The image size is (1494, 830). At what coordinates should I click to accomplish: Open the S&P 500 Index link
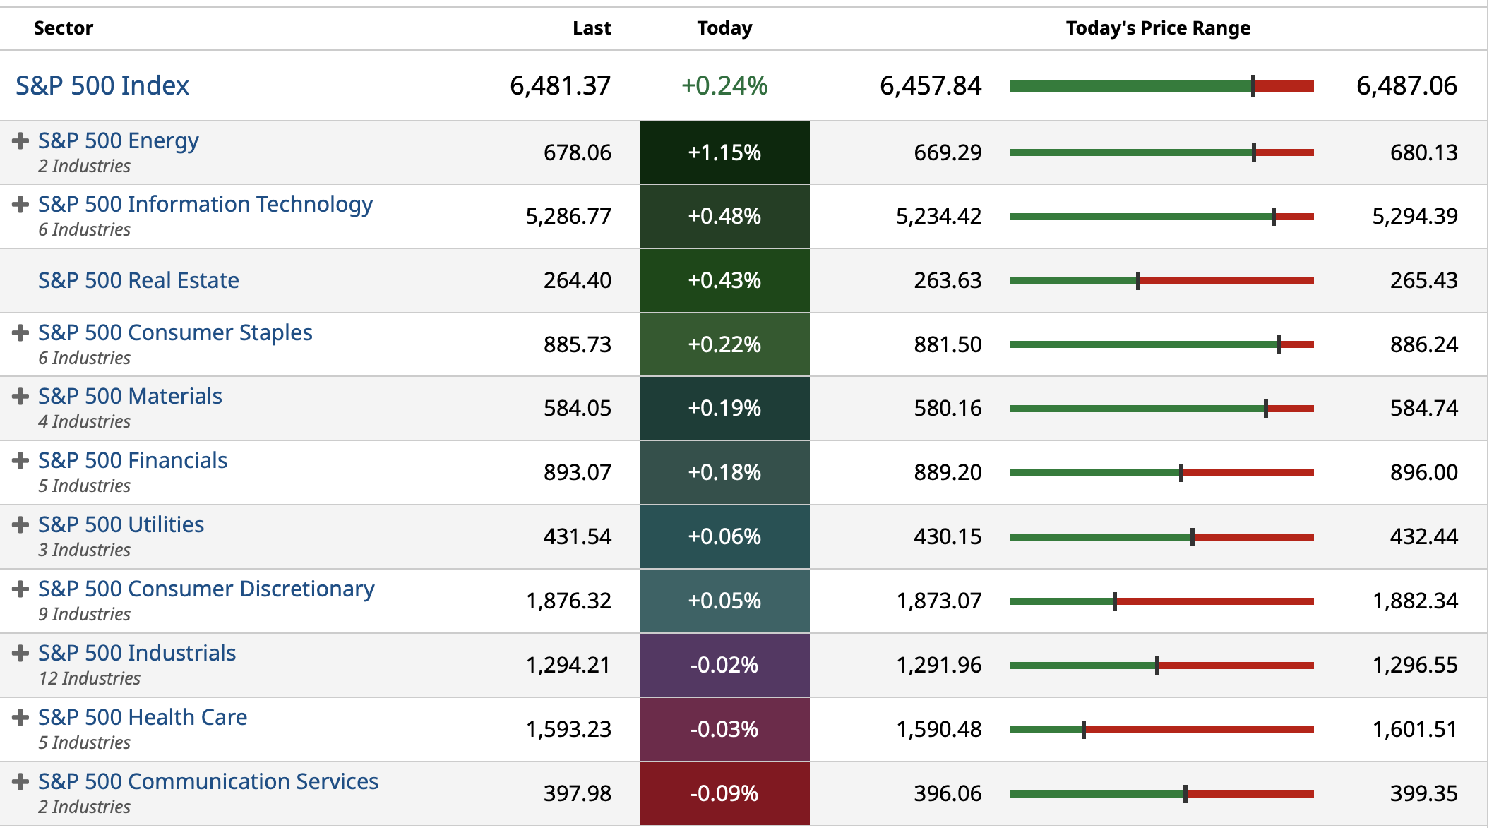(102, 85)
